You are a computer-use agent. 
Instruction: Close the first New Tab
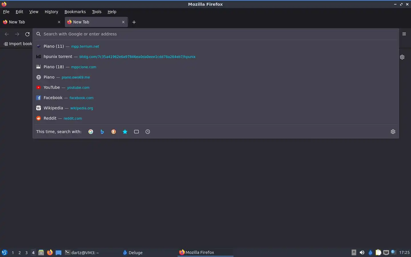[59, 22]
